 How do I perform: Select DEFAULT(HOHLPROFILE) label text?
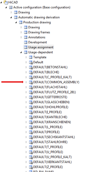point(51,107)
